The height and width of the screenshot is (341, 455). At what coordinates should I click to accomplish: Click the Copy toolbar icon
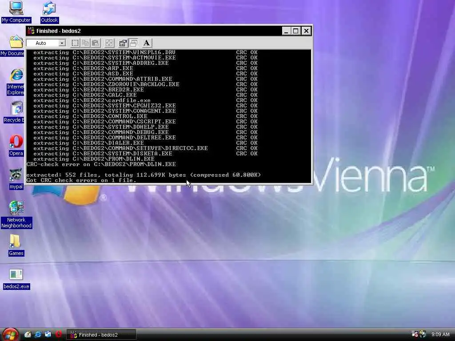pyautogui.click(x=85, y=43)
